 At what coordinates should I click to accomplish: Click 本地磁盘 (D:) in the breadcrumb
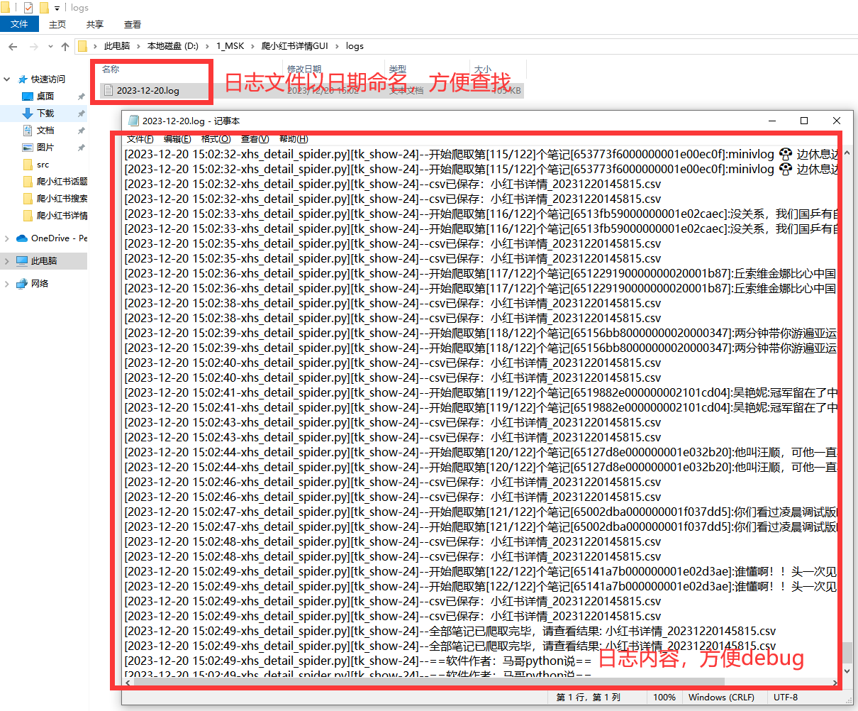click(x=173, y=46)
